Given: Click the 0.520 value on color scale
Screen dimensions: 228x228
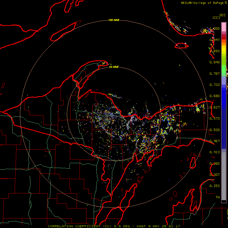Looking at the screenshot, I should click(215, 130).
